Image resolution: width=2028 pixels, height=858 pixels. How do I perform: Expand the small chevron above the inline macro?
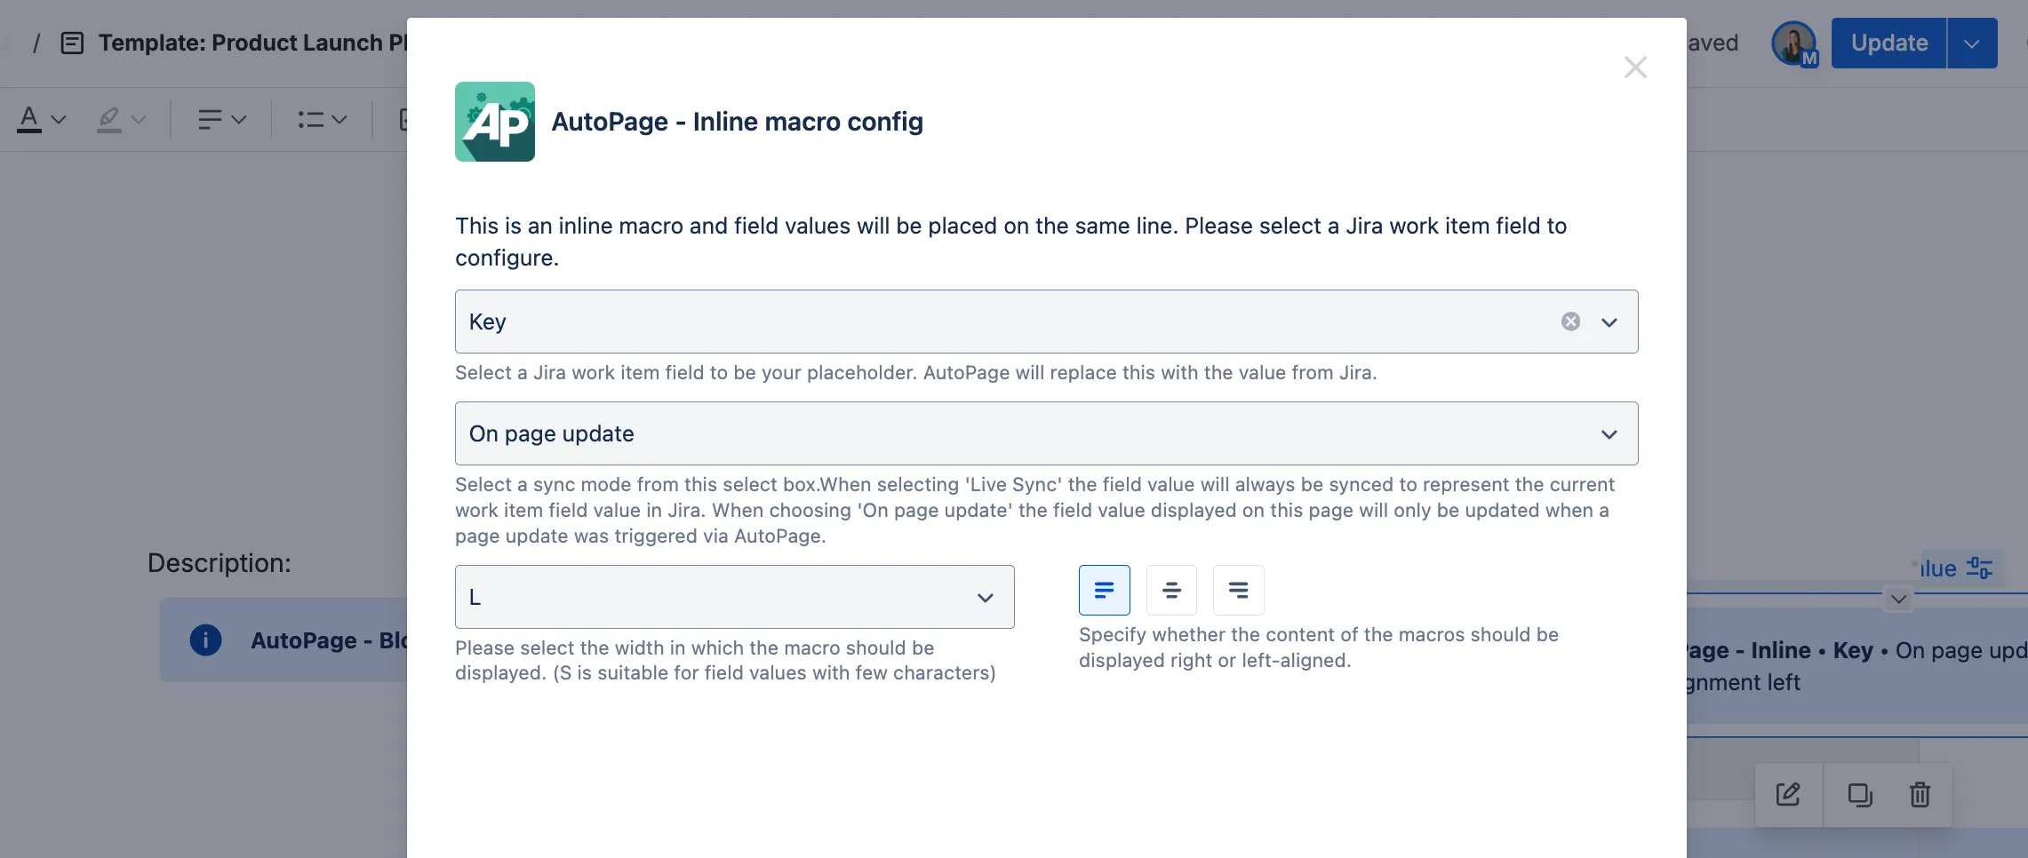click(1898, 599)
